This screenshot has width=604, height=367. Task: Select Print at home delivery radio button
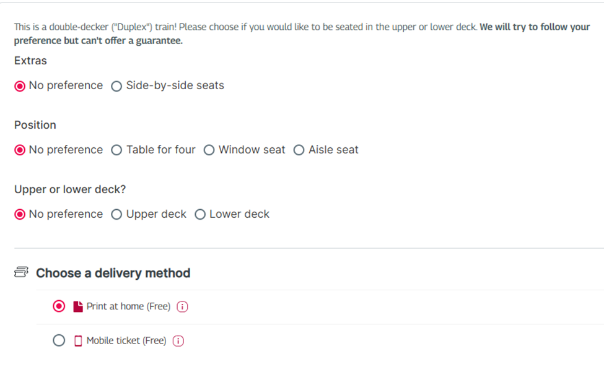tap(59, 306)
